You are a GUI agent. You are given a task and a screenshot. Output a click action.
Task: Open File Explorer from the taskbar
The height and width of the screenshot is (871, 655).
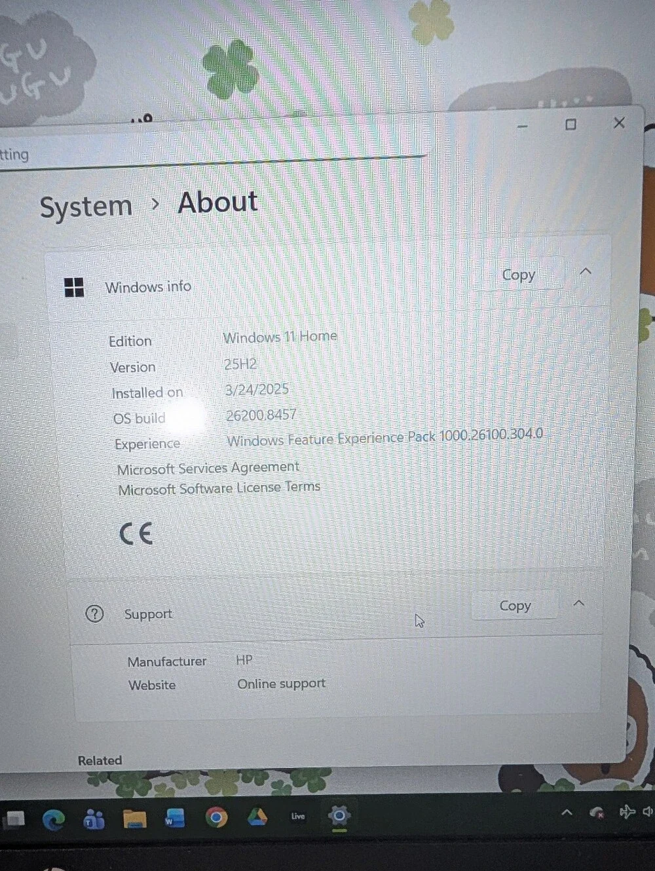click(x=134, y=819)
